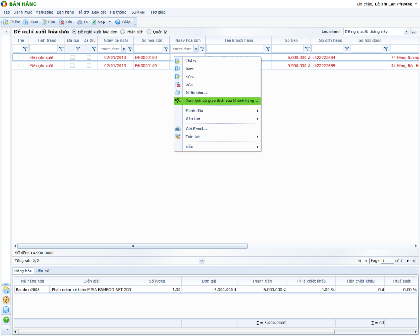420x336 pixels.
Task: Select the Quản lý radio button
Action: [x=149, y=32]
